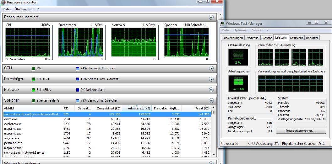Click the Speicher overview graph

point(186,42)
